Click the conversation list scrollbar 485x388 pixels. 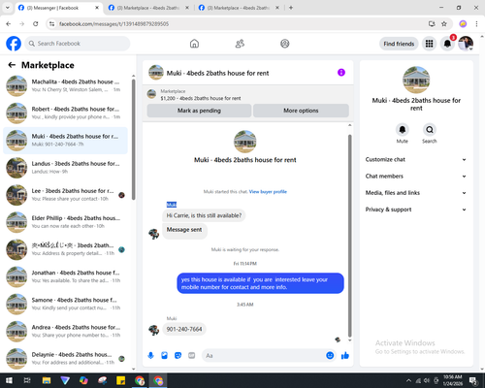tap(133, 140)
